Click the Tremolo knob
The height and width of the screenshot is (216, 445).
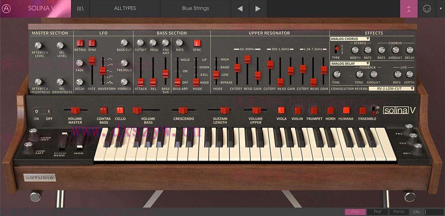pos(124,63)
